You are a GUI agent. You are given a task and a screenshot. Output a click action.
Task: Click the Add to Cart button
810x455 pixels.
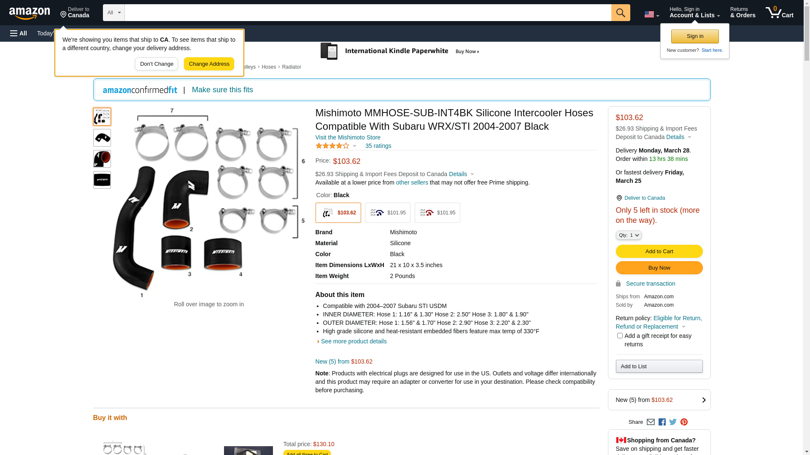[x=659, y=252]
